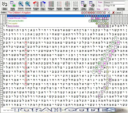Select 'liberty,freedom' code entry
Image resolution: width=128 pixels, height=113 pixels.
pyautogui.click(x=58, y=26)
